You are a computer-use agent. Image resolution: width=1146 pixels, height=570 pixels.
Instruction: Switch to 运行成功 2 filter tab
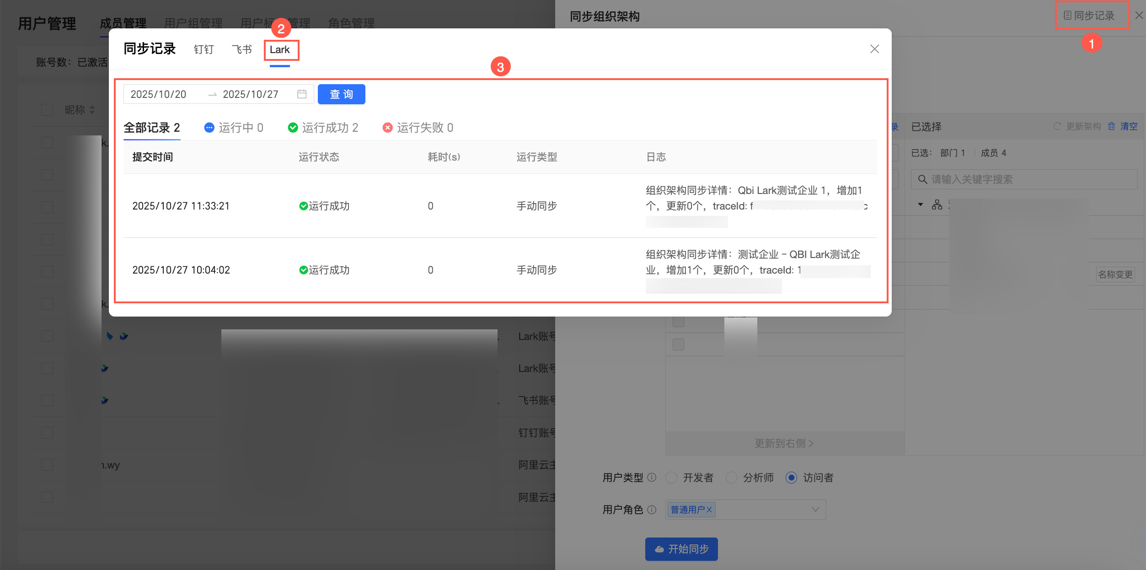(323, 128)
